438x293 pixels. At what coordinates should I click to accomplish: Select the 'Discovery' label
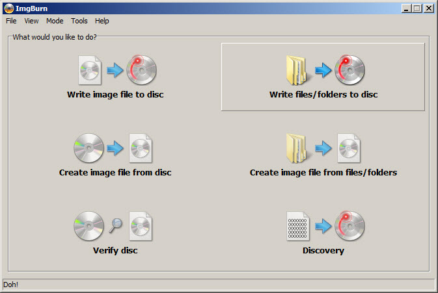point(323,251)
